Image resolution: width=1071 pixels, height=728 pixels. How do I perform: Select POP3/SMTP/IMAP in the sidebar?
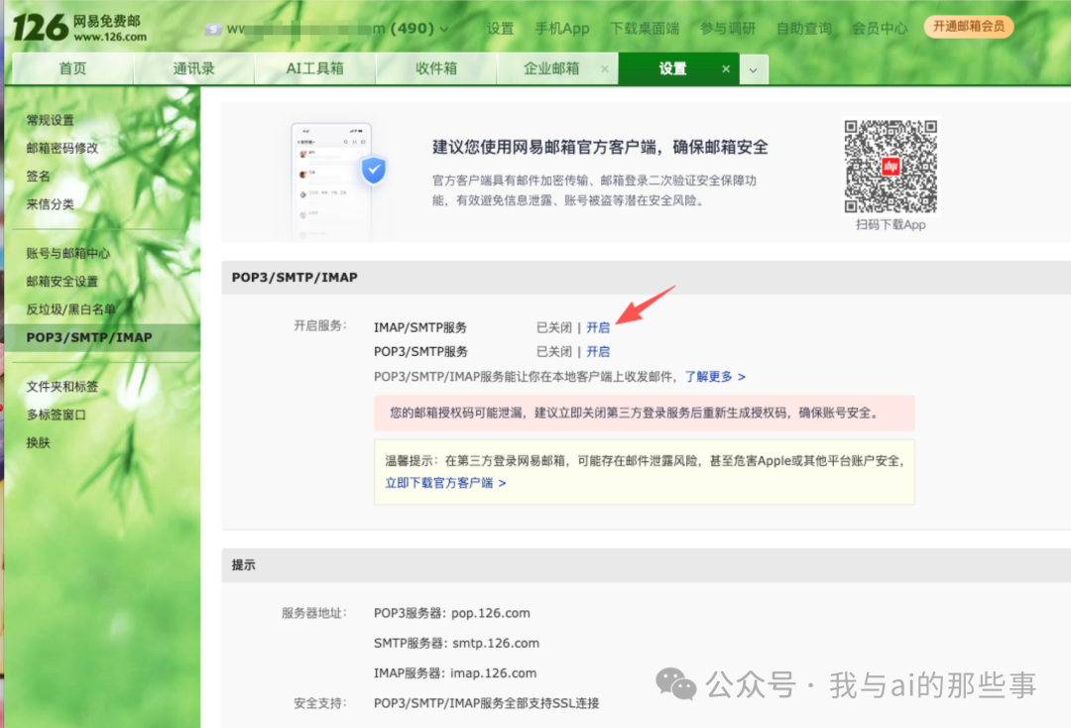click(103, 337)
